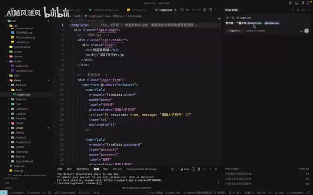Open the model selector dropdown in chat input

(x=255, y=31)
